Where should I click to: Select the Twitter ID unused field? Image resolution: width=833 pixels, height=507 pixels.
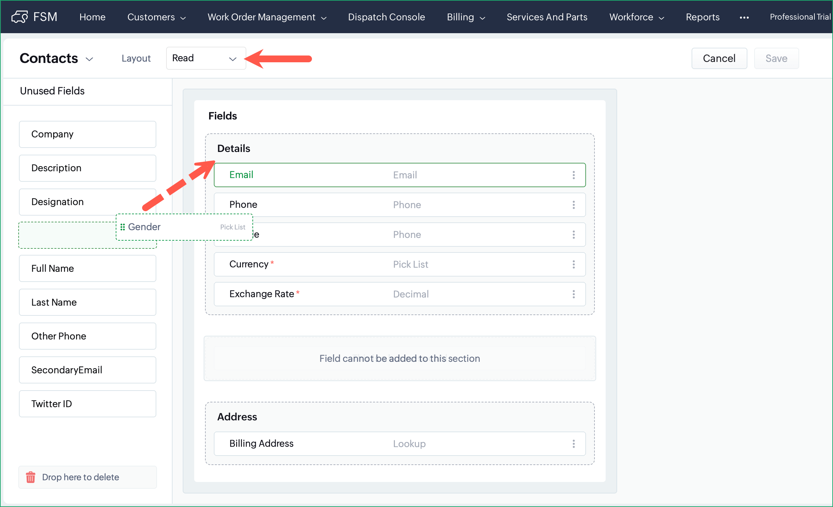click(x=87, y=404)
